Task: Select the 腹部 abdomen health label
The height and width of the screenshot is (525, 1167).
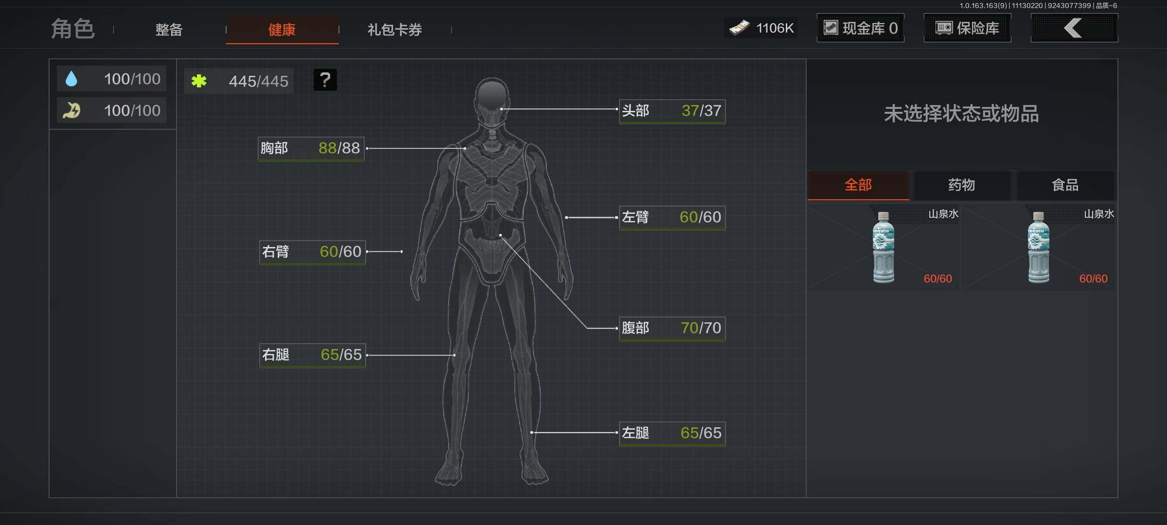Action: coord(672,328)
